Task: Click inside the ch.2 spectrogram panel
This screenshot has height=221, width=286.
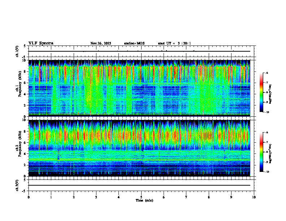Action: [139, 148]
